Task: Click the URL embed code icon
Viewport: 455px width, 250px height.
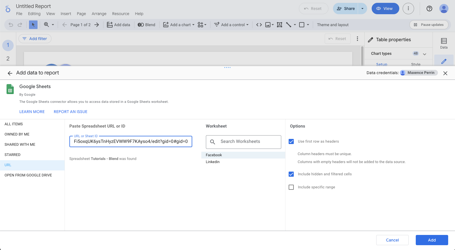Action: (259, 25)
